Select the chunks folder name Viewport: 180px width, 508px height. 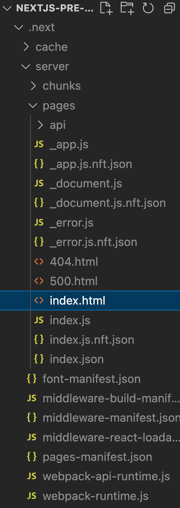(62, 86)
